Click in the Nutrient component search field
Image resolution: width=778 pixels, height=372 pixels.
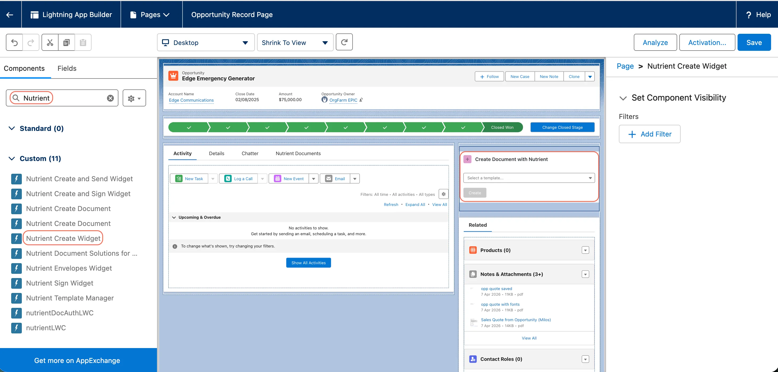pyautogui.click(x=62, y=98)
